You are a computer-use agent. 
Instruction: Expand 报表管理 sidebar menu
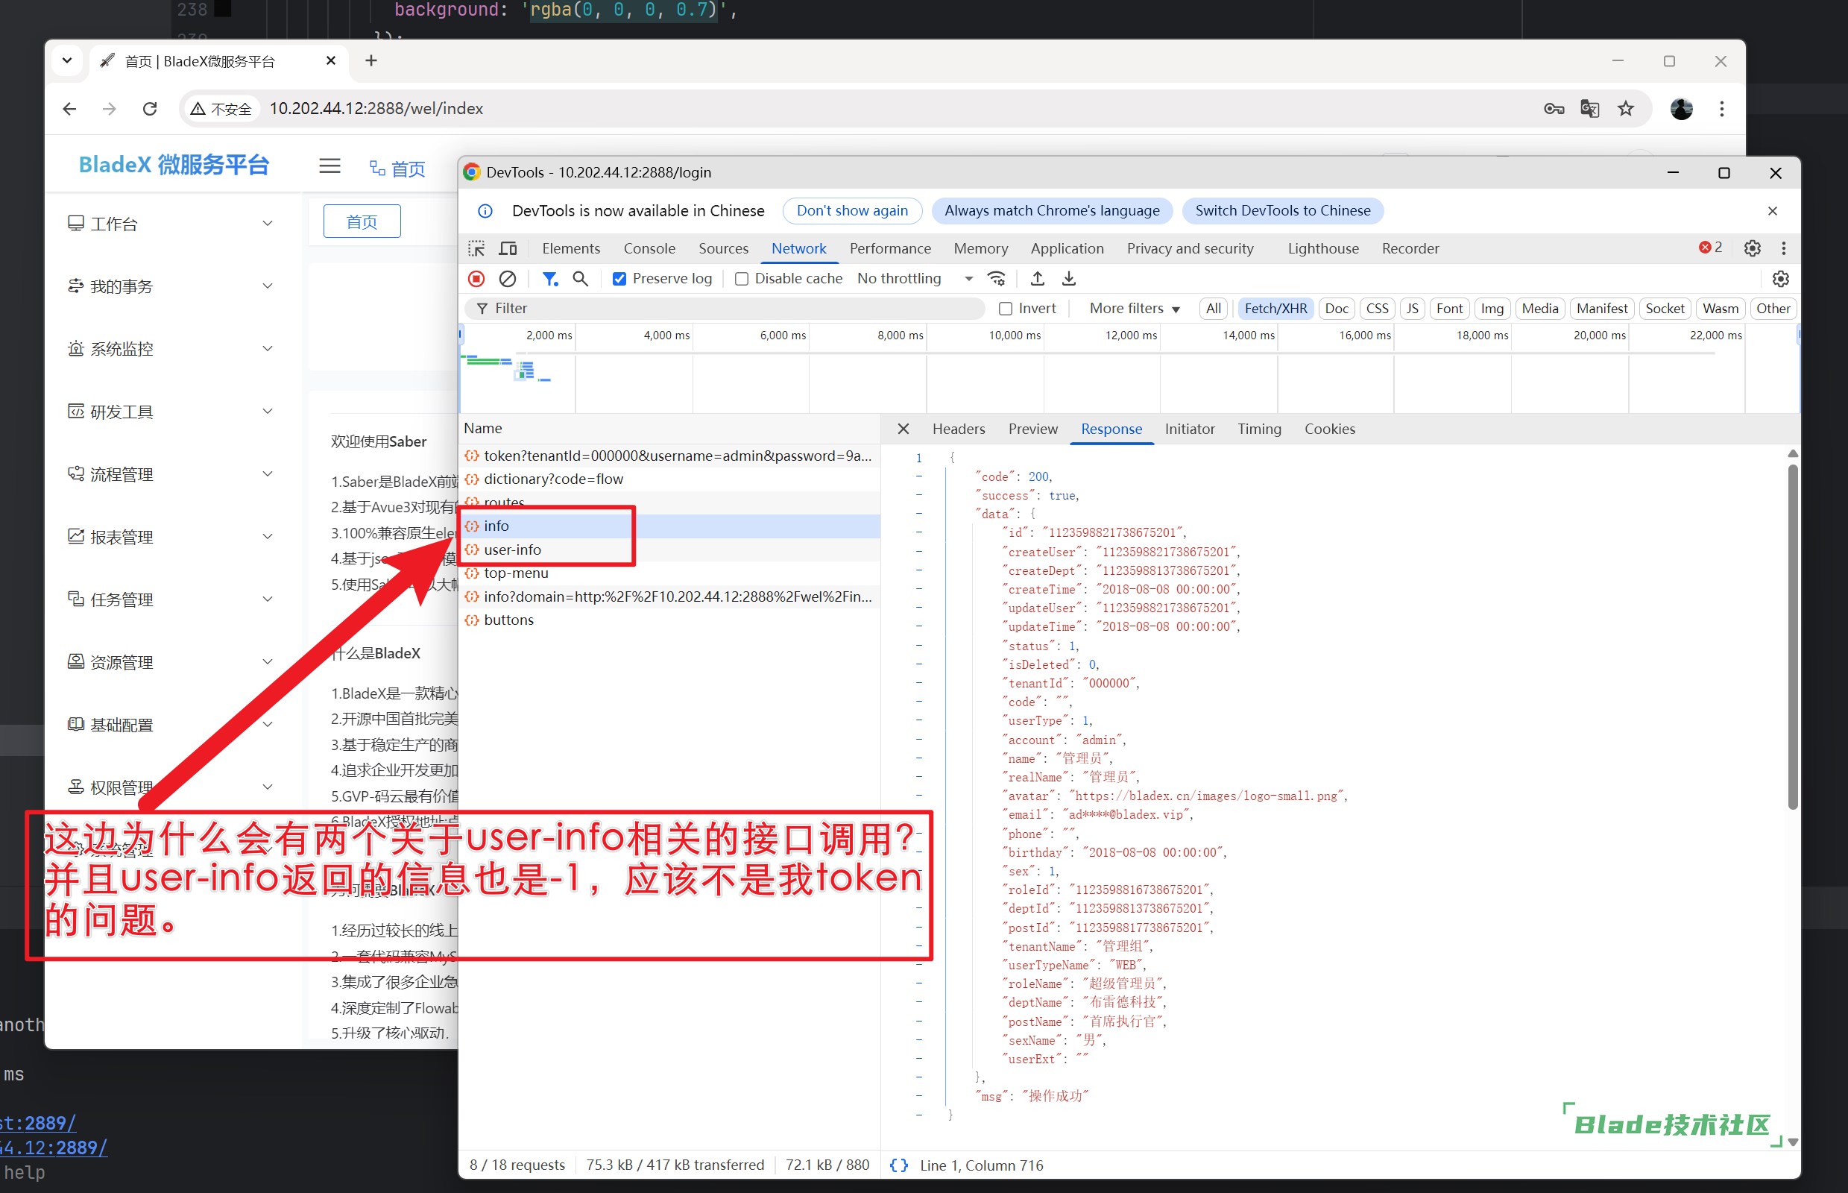coord(171,538)
